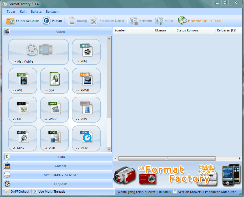Click the format list vertical scrollbar thumb
Viewport: 244px width, 197px height.
tap(109, 79)
